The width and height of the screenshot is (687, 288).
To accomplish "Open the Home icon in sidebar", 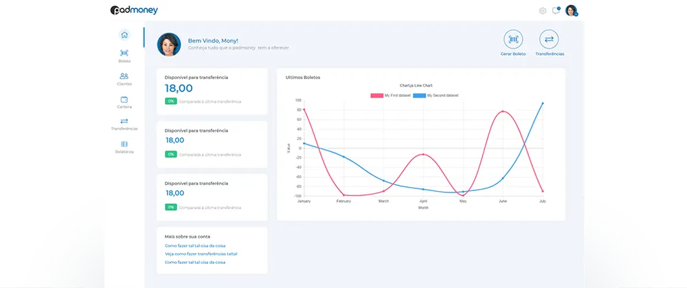I will 124,35.
